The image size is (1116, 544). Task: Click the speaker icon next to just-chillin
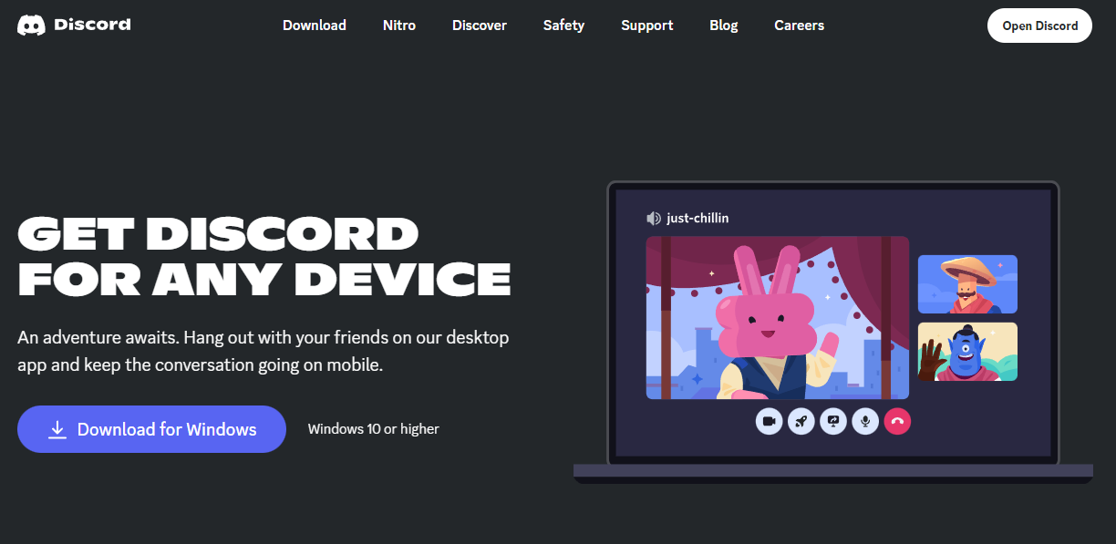[x=654, y=218]
